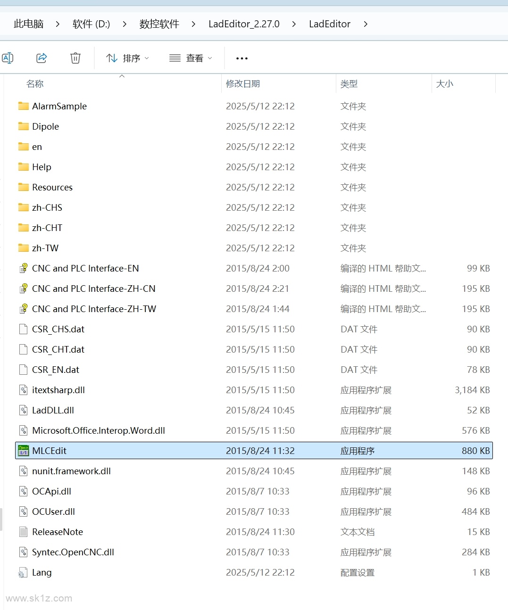Select the file name OCUser.dll
Image resolution: width=508 pixels, height=610 pixels.
coord(54,511)
